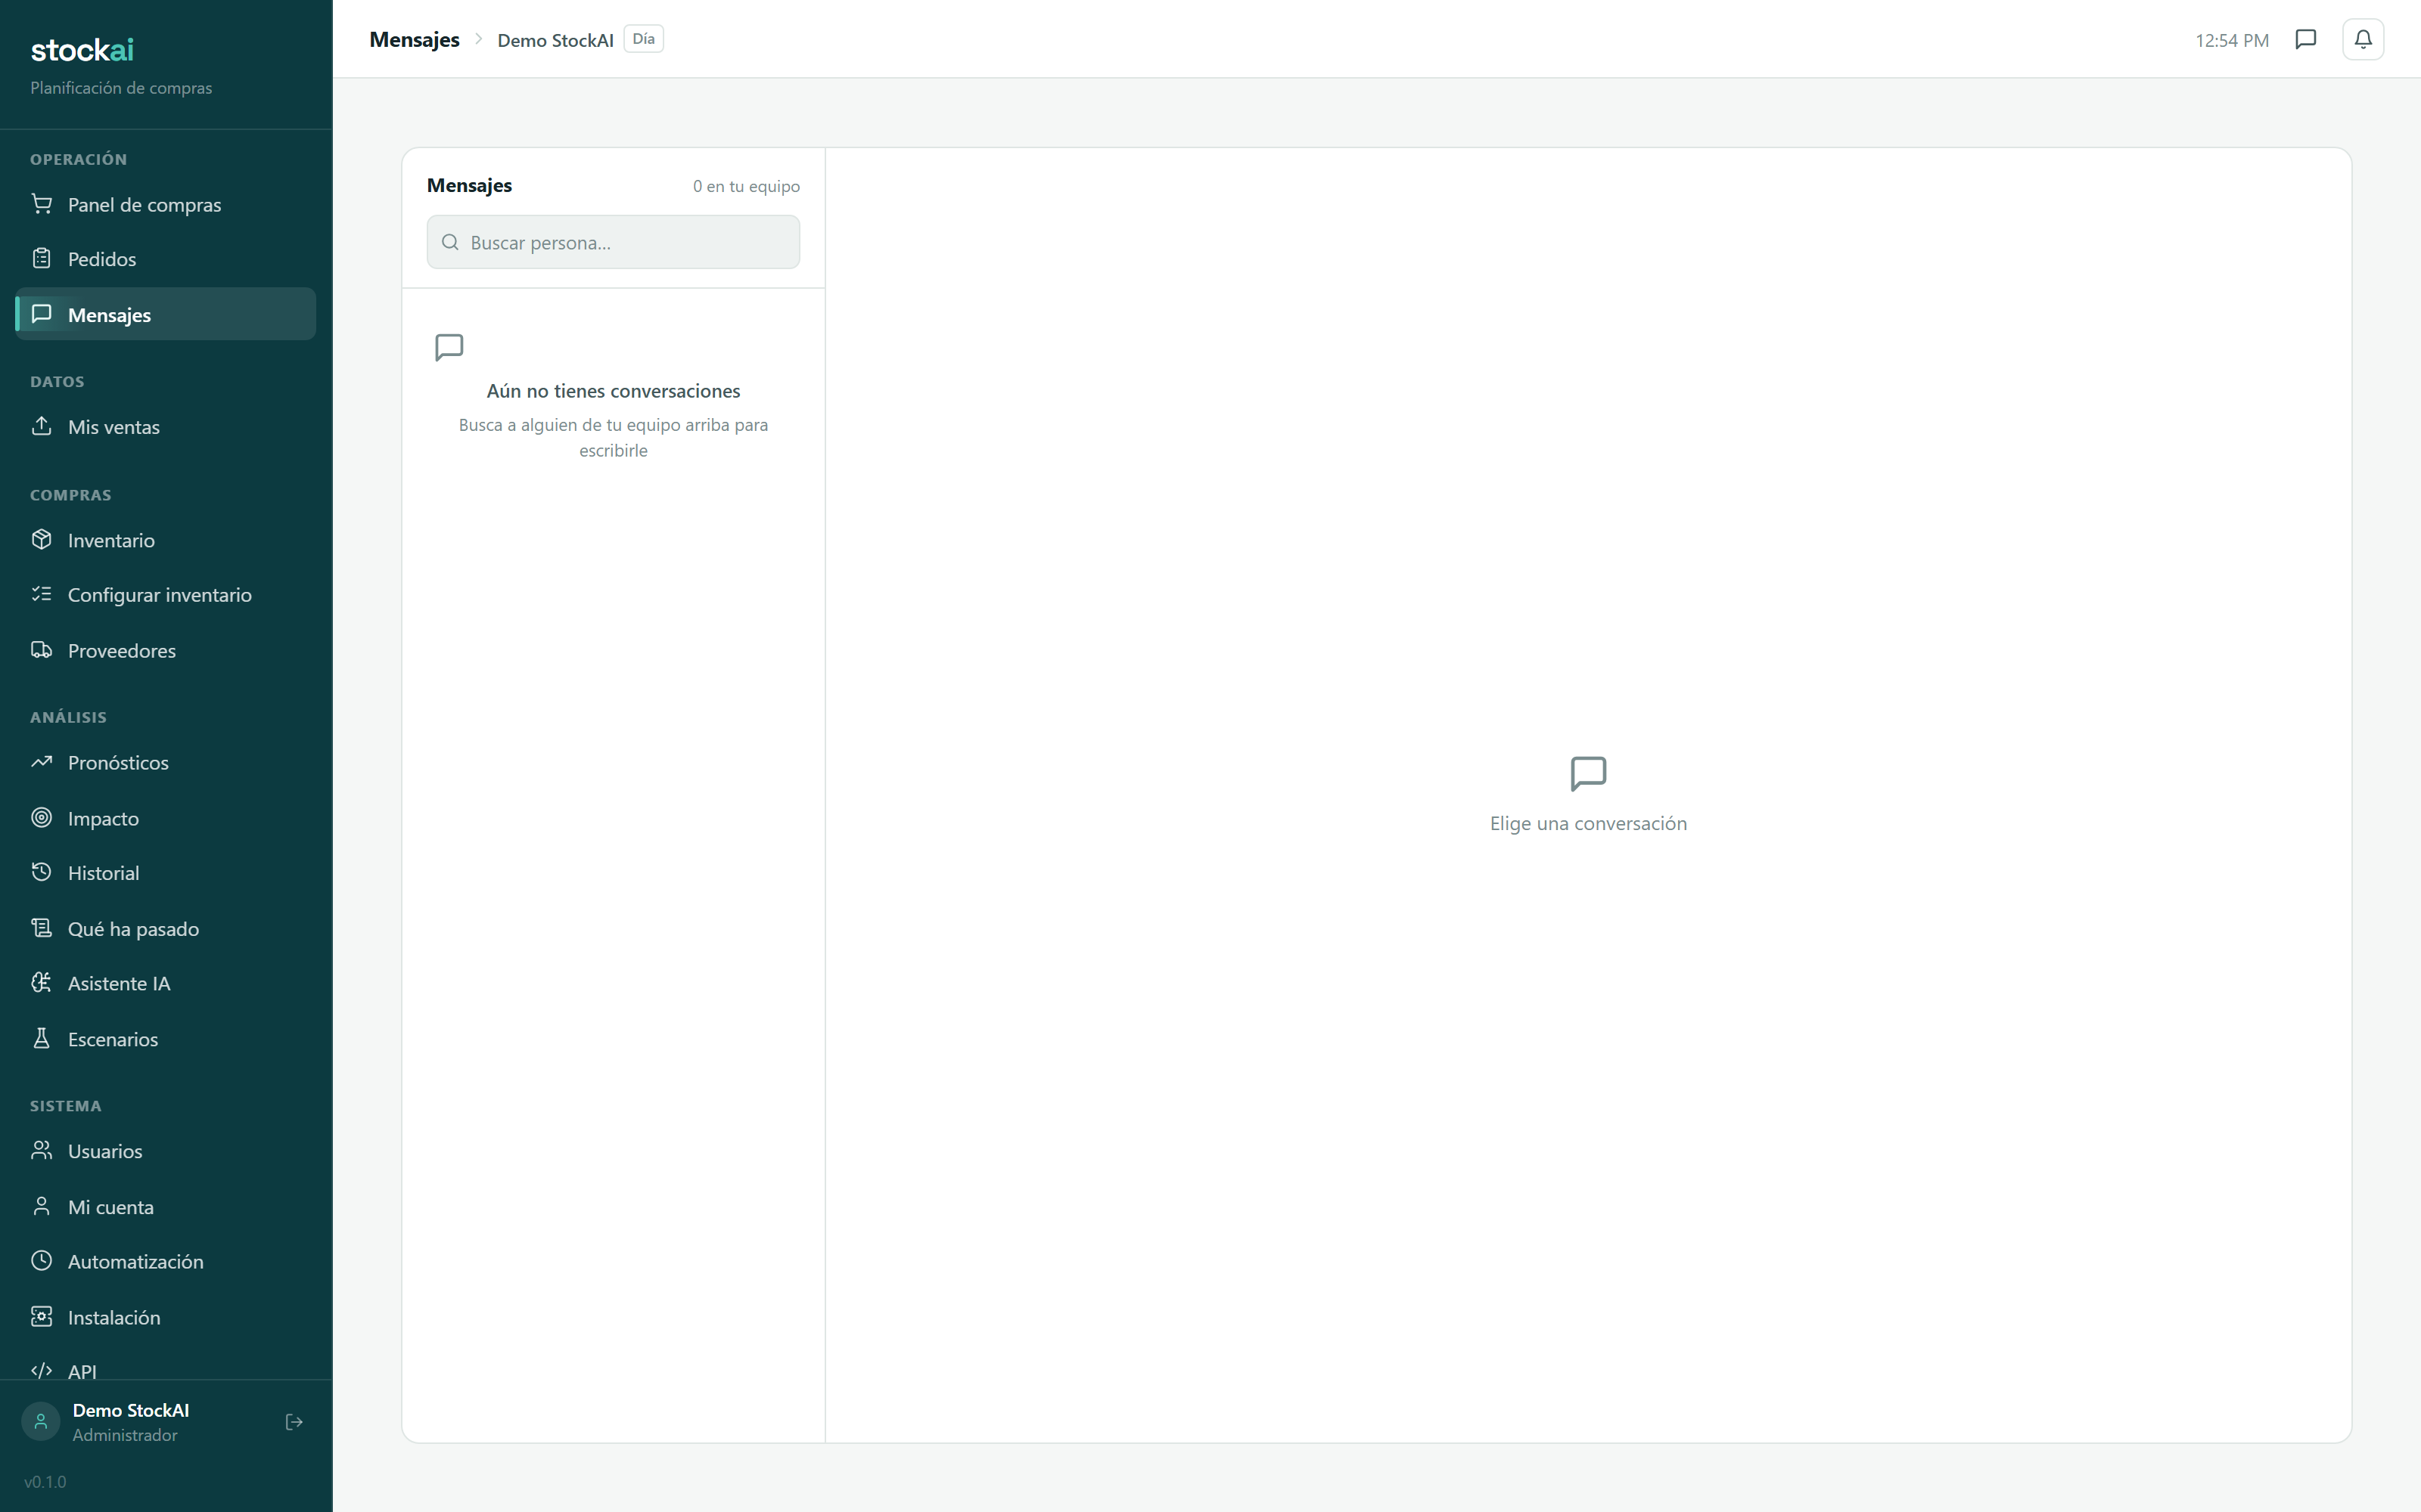Viewport: 2421px width, 1512px height.
Task: Open Proveedores menu label
Action: (122, 650)
